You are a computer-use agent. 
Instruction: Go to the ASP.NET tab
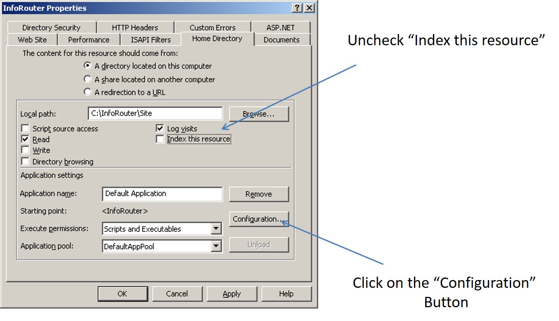(x=281, y=28)
